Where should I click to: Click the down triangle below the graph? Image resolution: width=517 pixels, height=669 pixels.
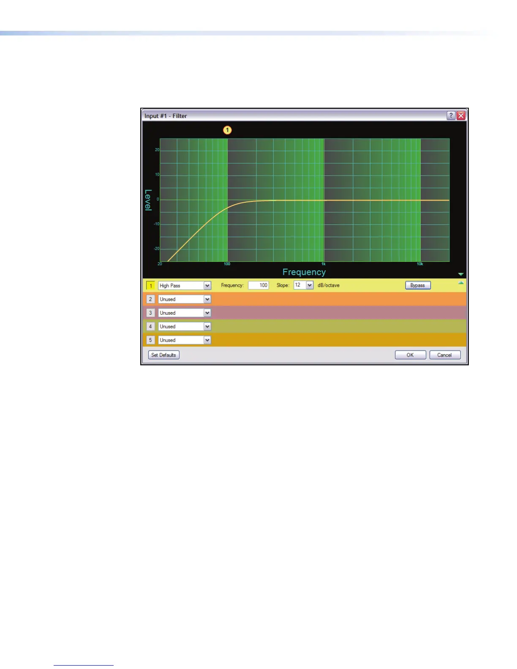tap(461, 275)
